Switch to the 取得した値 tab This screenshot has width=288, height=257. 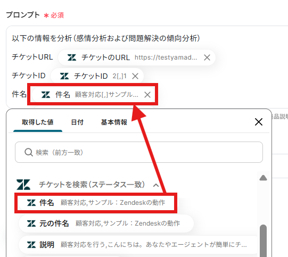(x=38, y=122)
